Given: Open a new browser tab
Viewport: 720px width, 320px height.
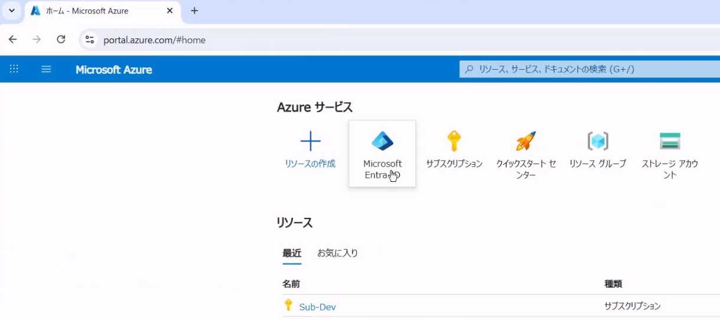Looking at the screenshot, I should pyautogui.click(x=194, y=11).
